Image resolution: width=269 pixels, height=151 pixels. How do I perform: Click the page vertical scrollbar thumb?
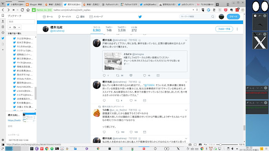point(244,128)
